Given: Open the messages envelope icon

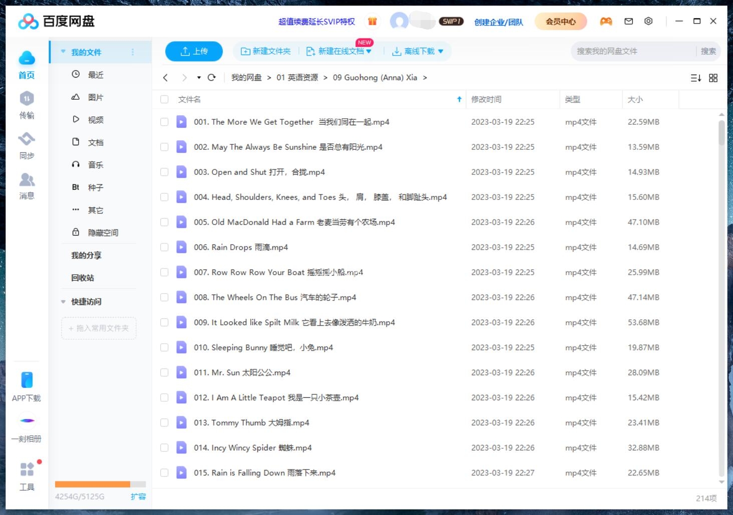Looking at the screenshot, I should point(628,21).
